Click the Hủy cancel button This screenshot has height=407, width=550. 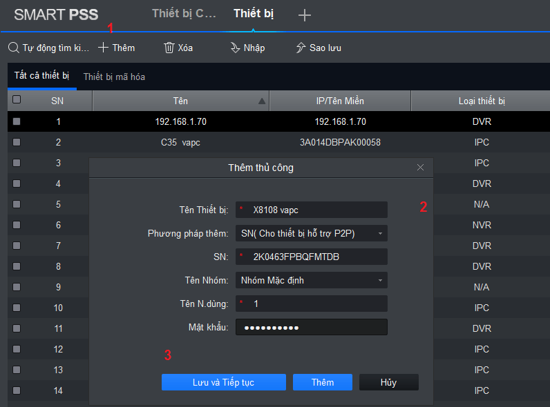point(388,382)
